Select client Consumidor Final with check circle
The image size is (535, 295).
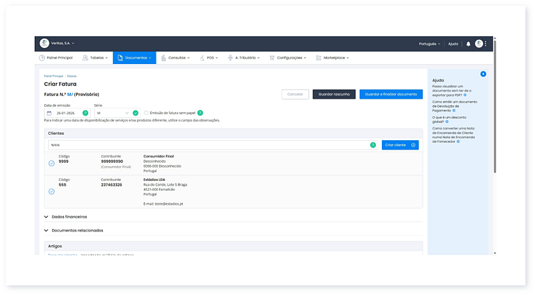(x=51, y=163)
